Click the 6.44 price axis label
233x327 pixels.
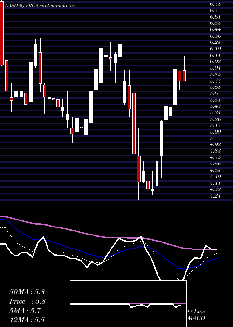[x=215, y=29]
